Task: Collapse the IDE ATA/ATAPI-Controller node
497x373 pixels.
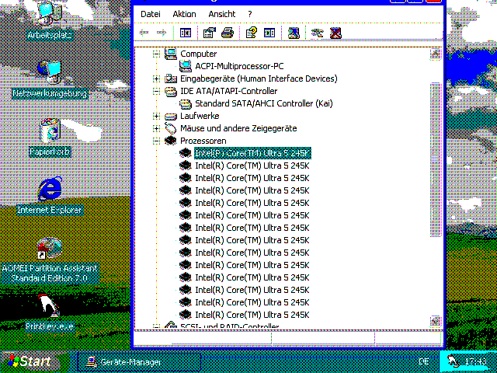Action: [156, 91]
